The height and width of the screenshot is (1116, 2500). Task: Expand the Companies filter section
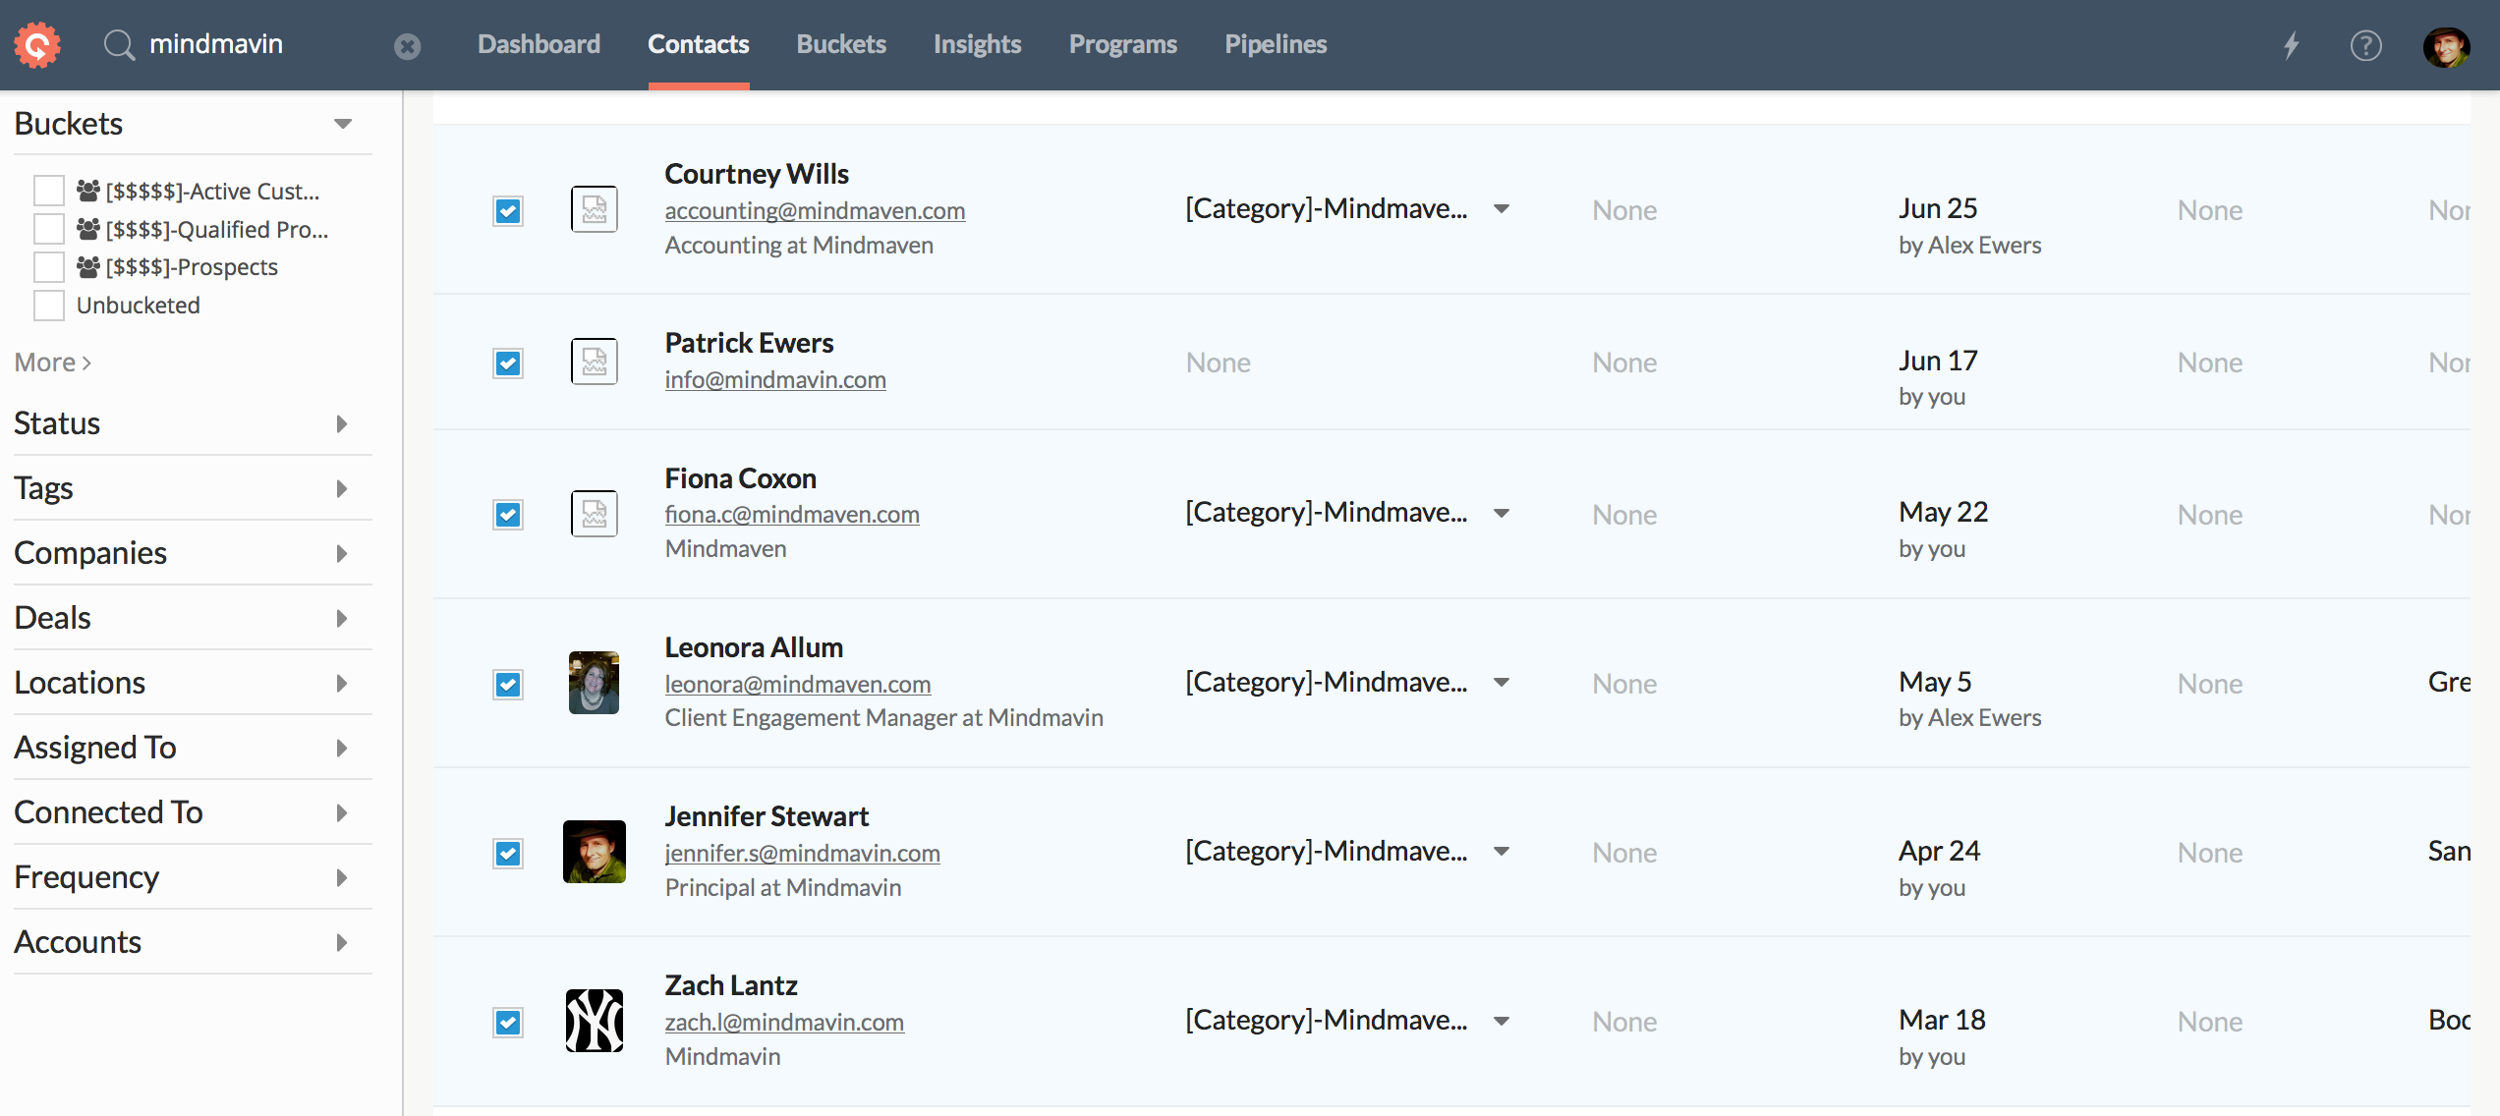coord(342,553)
